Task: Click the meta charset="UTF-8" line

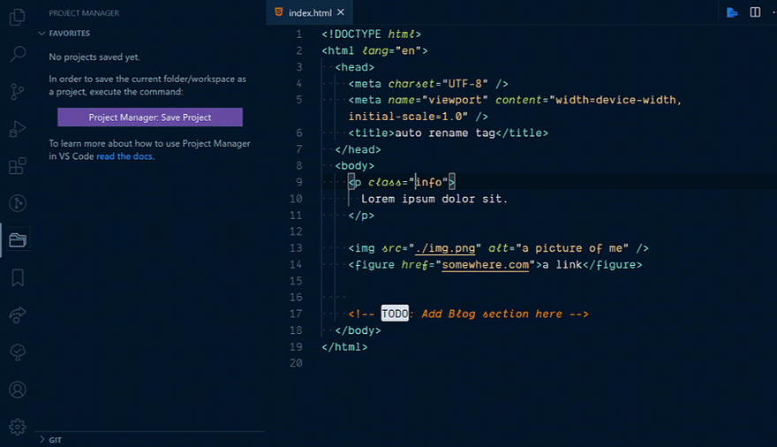Action: 428,84
